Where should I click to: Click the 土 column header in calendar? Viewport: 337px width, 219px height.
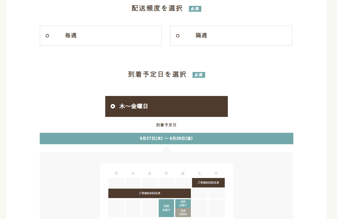click(x=200, y=173)
